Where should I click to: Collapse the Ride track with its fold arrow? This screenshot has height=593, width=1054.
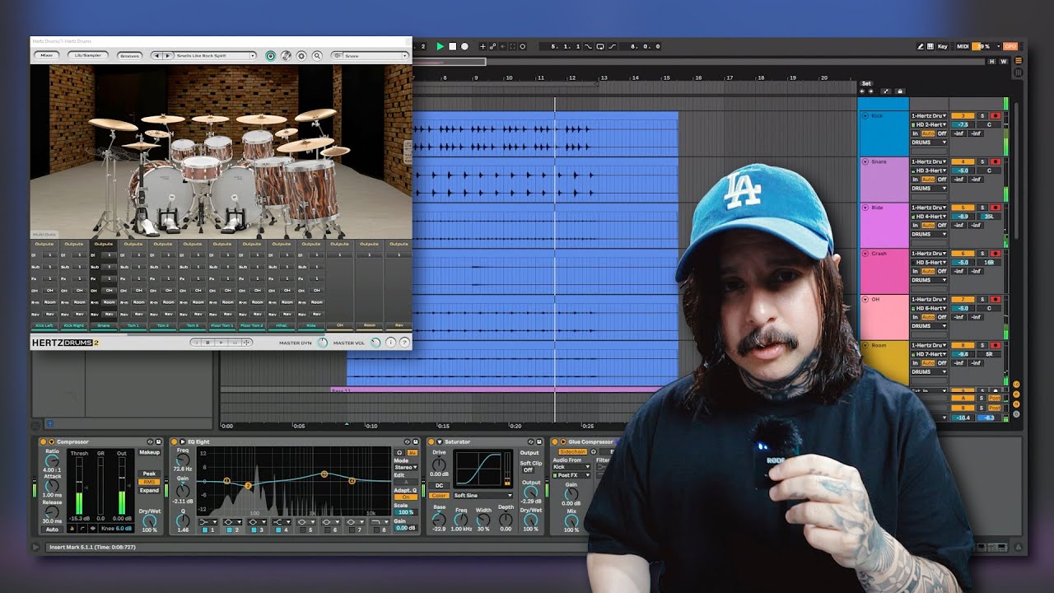coord(865,208)
